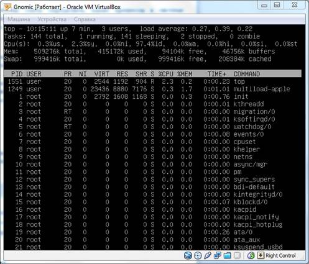Select the kthreadd process command
The image size is (309, 264).
pyautogui.click(x=249, y=104)
